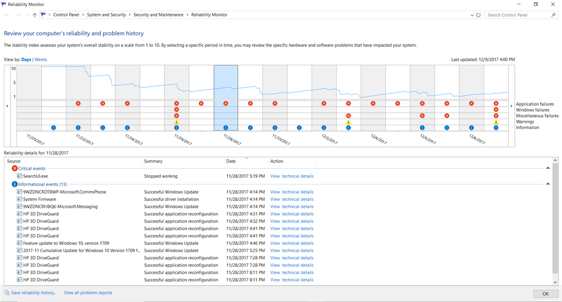Select the 9WZDNCRDTBWP-Microsoft.CommsPhone row

click(278, 192)
